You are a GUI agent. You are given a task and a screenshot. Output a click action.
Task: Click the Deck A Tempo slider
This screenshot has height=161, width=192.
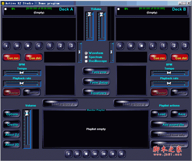(x=22, y=73)
